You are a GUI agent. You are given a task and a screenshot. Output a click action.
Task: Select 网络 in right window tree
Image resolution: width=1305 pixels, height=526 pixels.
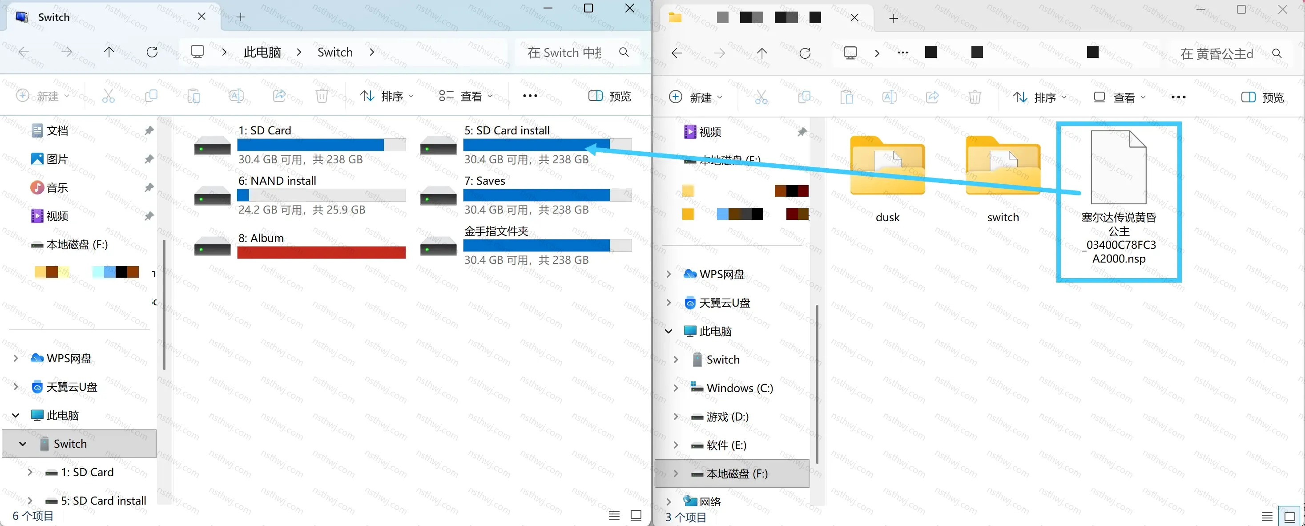(710, 501)
